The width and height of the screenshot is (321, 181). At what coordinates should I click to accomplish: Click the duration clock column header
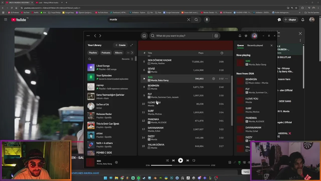222,53
